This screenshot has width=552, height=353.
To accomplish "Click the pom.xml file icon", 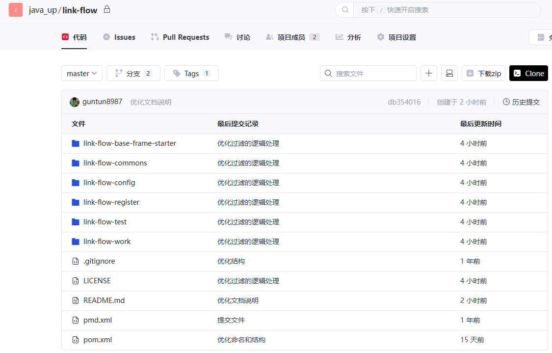I will tap(76, 340).
